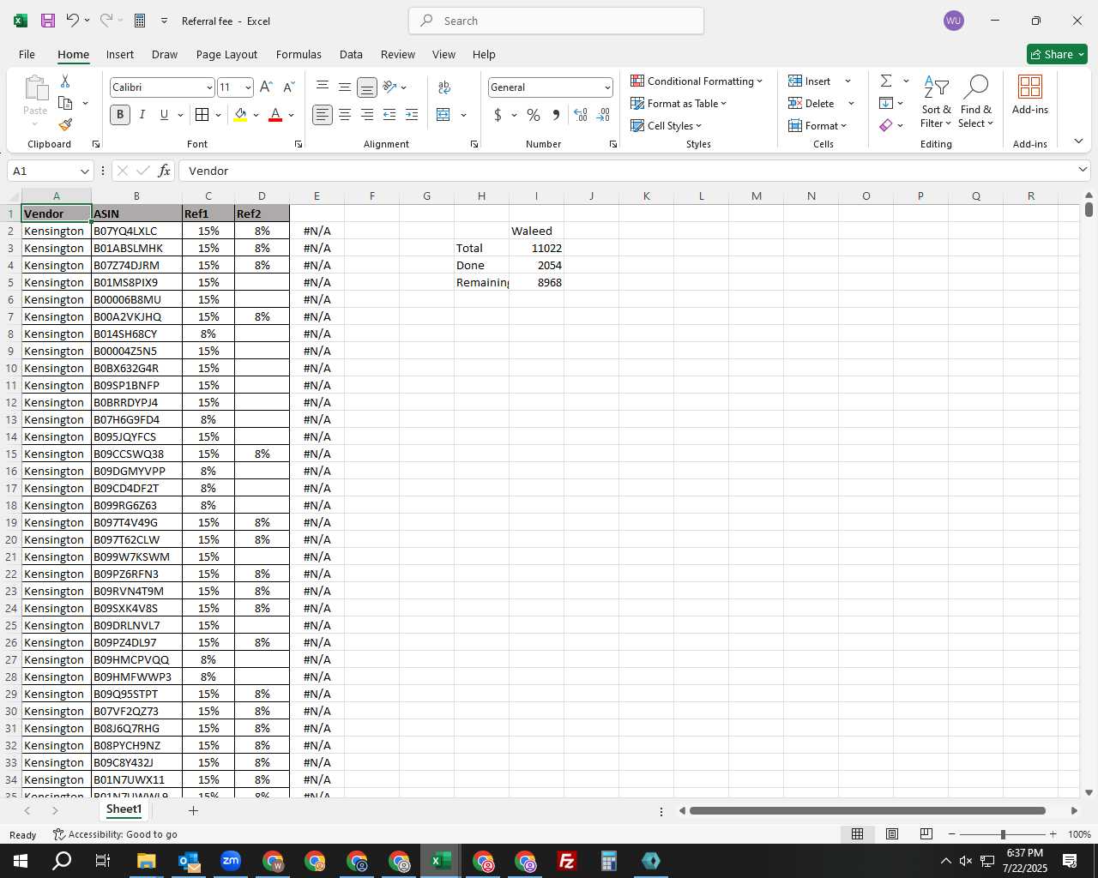1098x878 pixels.
Task: Open the font name dropdown showing Calibri
Action: (x=209, y=87)
